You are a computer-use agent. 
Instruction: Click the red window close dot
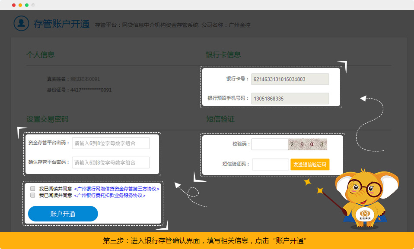point(14,5)
